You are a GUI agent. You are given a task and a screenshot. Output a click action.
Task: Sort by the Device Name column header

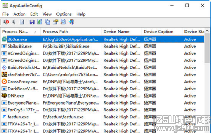pos(121,32)
